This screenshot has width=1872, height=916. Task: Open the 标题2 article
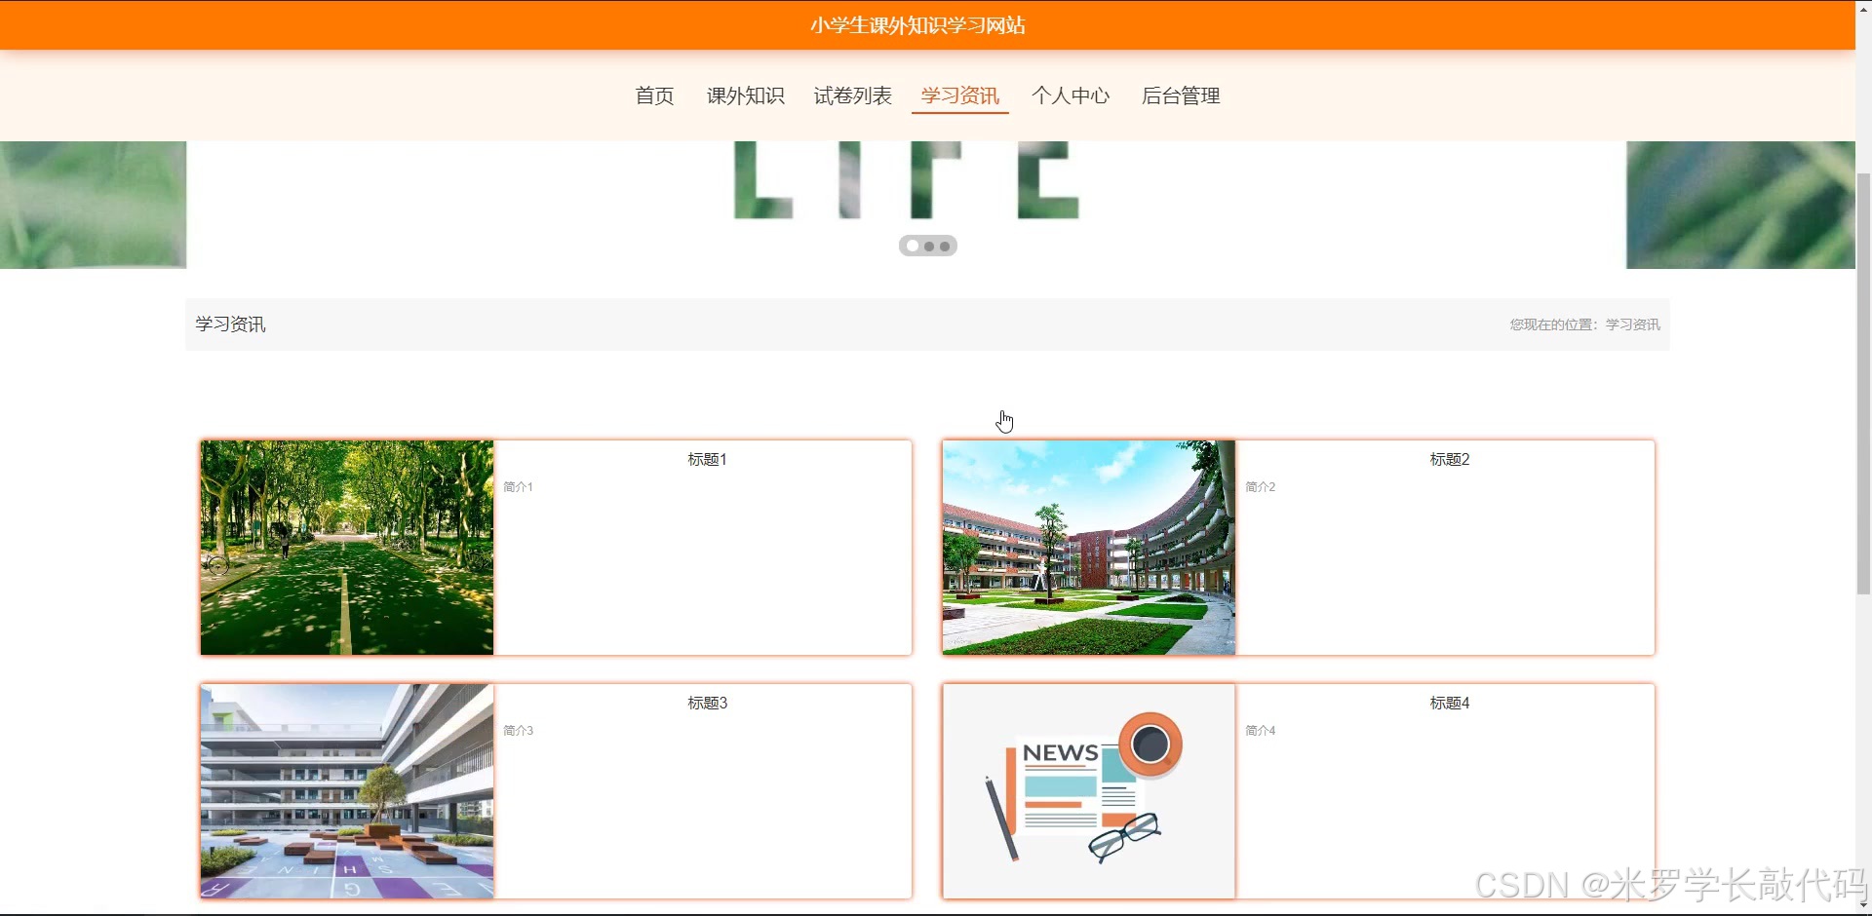pyautogui.click(x=1449, y=459)
